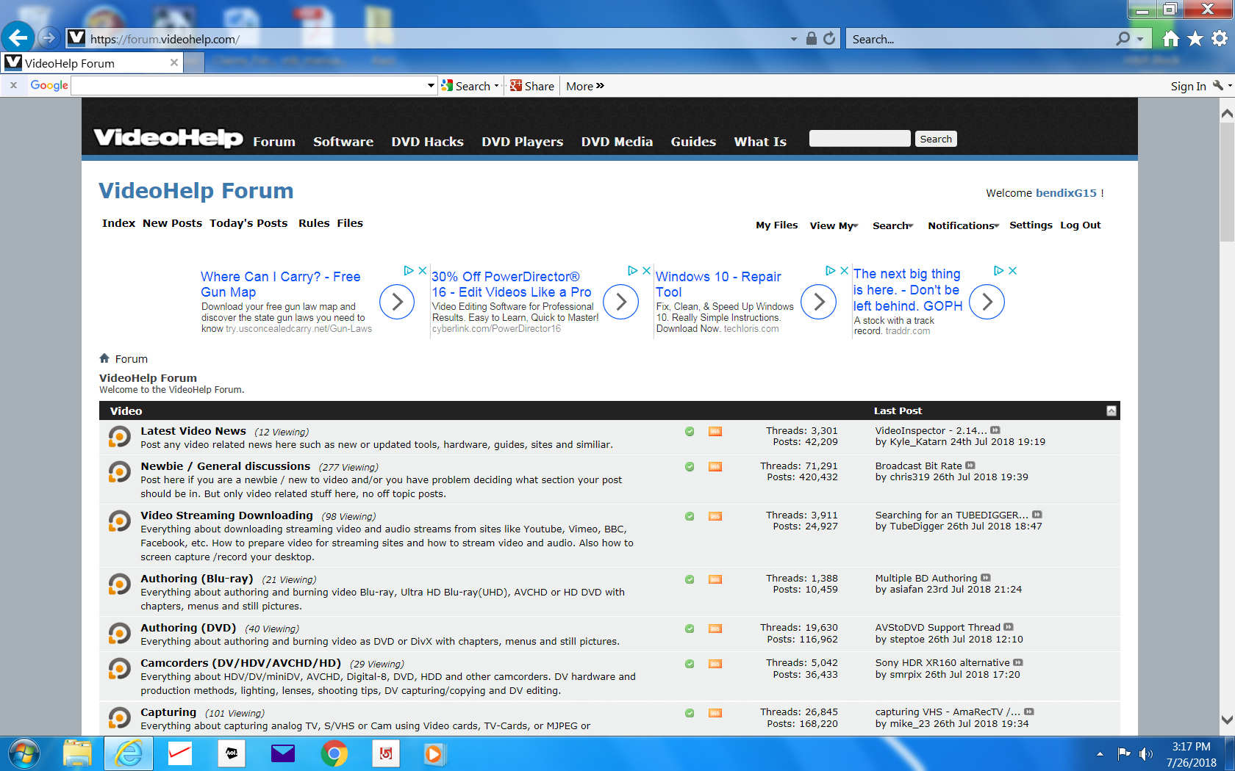Click the VideoHelp logo in header

168,137
